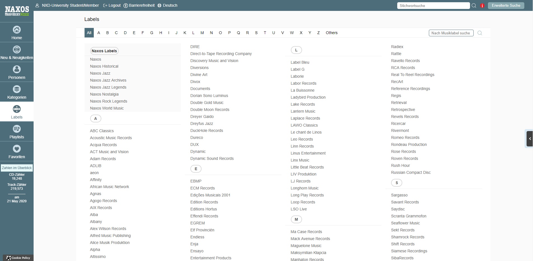Open Barrierefreiheit accessibility options
The width and height of the screenshot is (533, 261).
(x=139, y=5)
